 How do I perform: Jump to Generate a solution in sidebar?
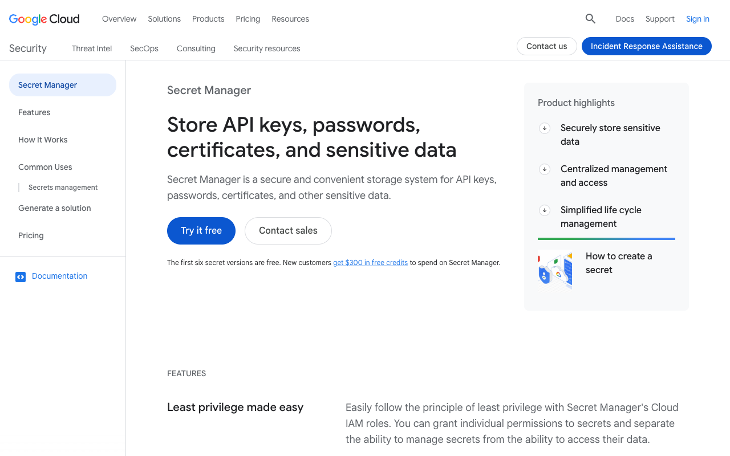55,208
